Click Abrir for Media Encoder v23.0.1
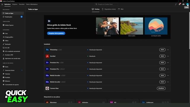This screenshot has height=107, width=190. 162,75
